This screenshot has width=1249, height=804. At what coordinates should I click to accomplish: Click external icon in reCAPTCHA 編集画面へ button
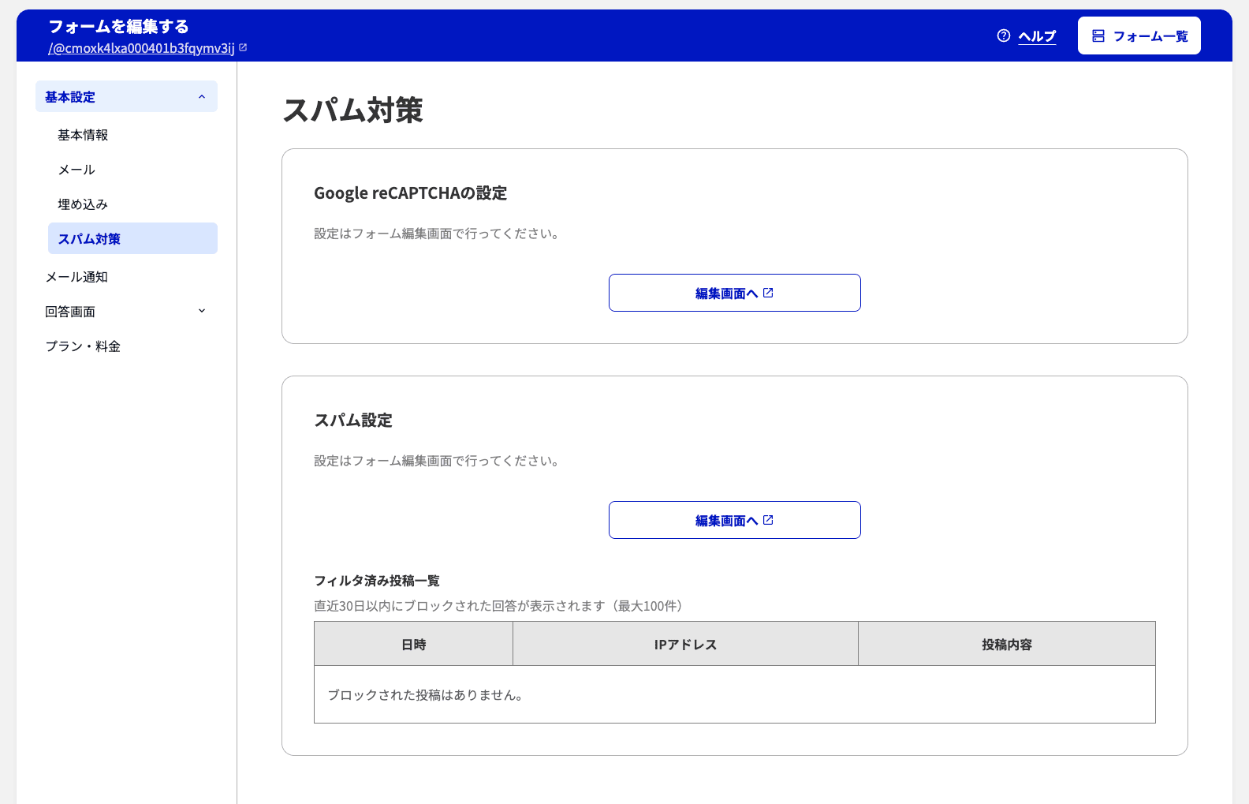click(768, 293)
